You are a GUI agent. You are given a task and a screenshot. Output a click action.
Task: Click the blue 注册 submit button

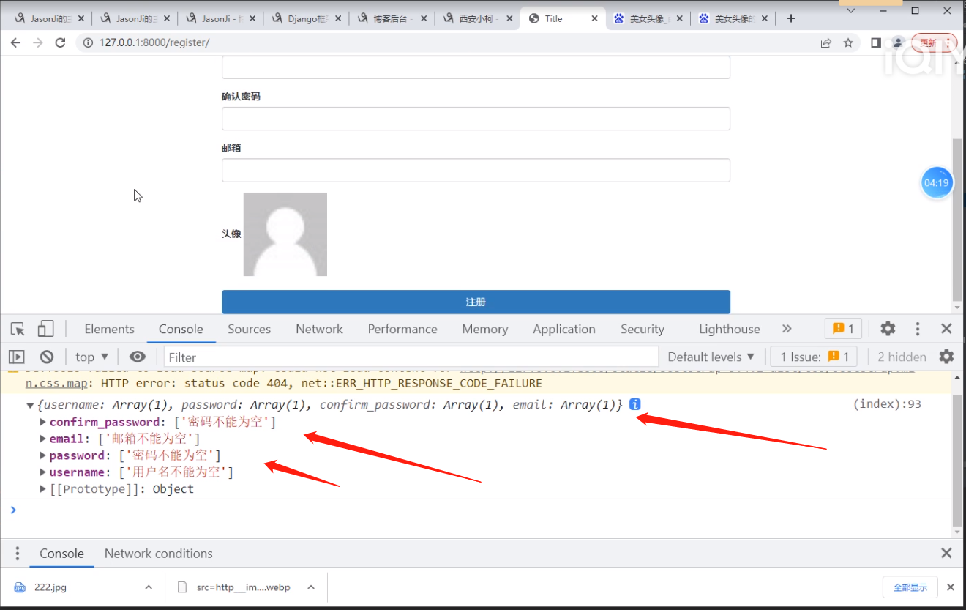coord(476,302)
